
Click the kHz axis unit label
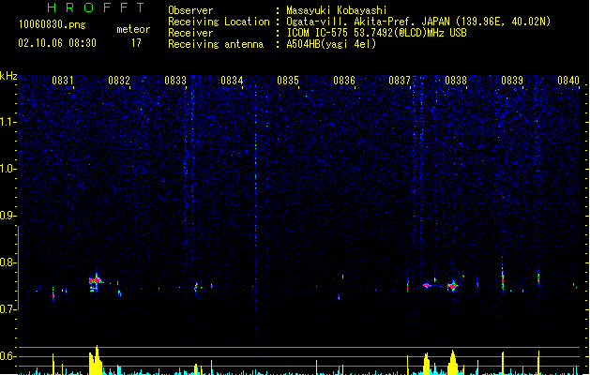click(8, 76)
